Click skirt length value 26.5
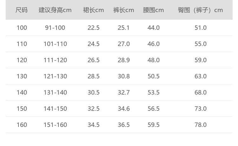Viewport: 238px width, 146px height. point(93,60)
